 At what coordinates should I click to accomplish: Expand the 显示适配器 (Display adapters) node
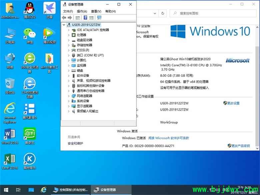(69, 106)
